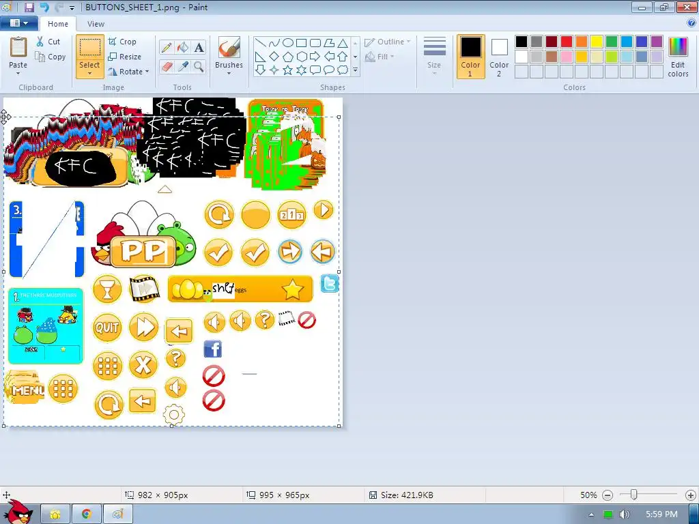This screenshot has height=524, width=699.
Task: Select the Fill with color bucket tool
Action: [x=182, y=47]
